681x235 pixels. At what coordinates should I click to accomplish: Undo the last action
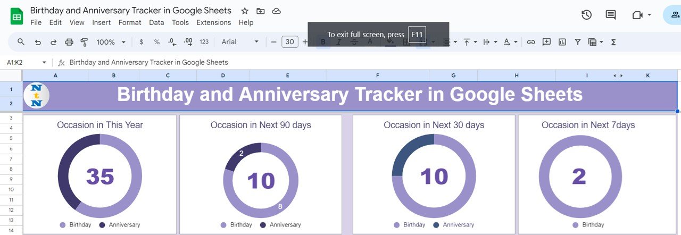pyautogui.click(x=38, y=41)
